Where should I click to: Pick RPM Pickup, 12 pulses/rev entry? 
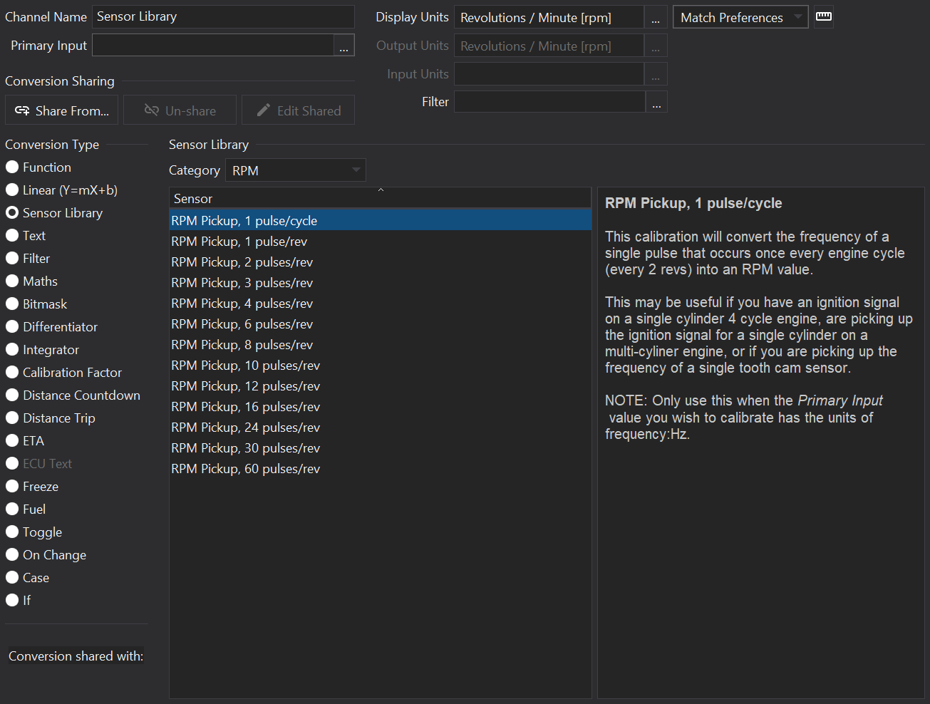tap(246, 386)
